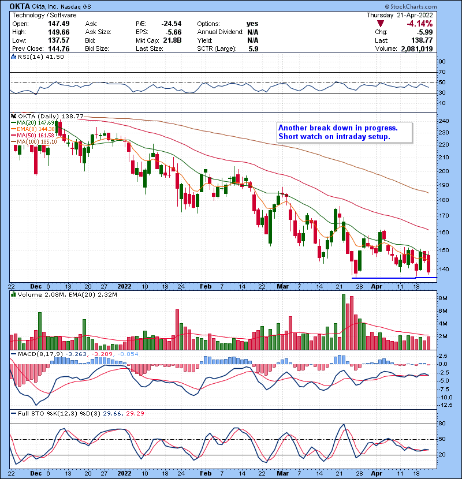Click the tallest green volume bar near Mar 21
Image resolution: width=462 pixels, height=479 pixels.
point(344,322)
